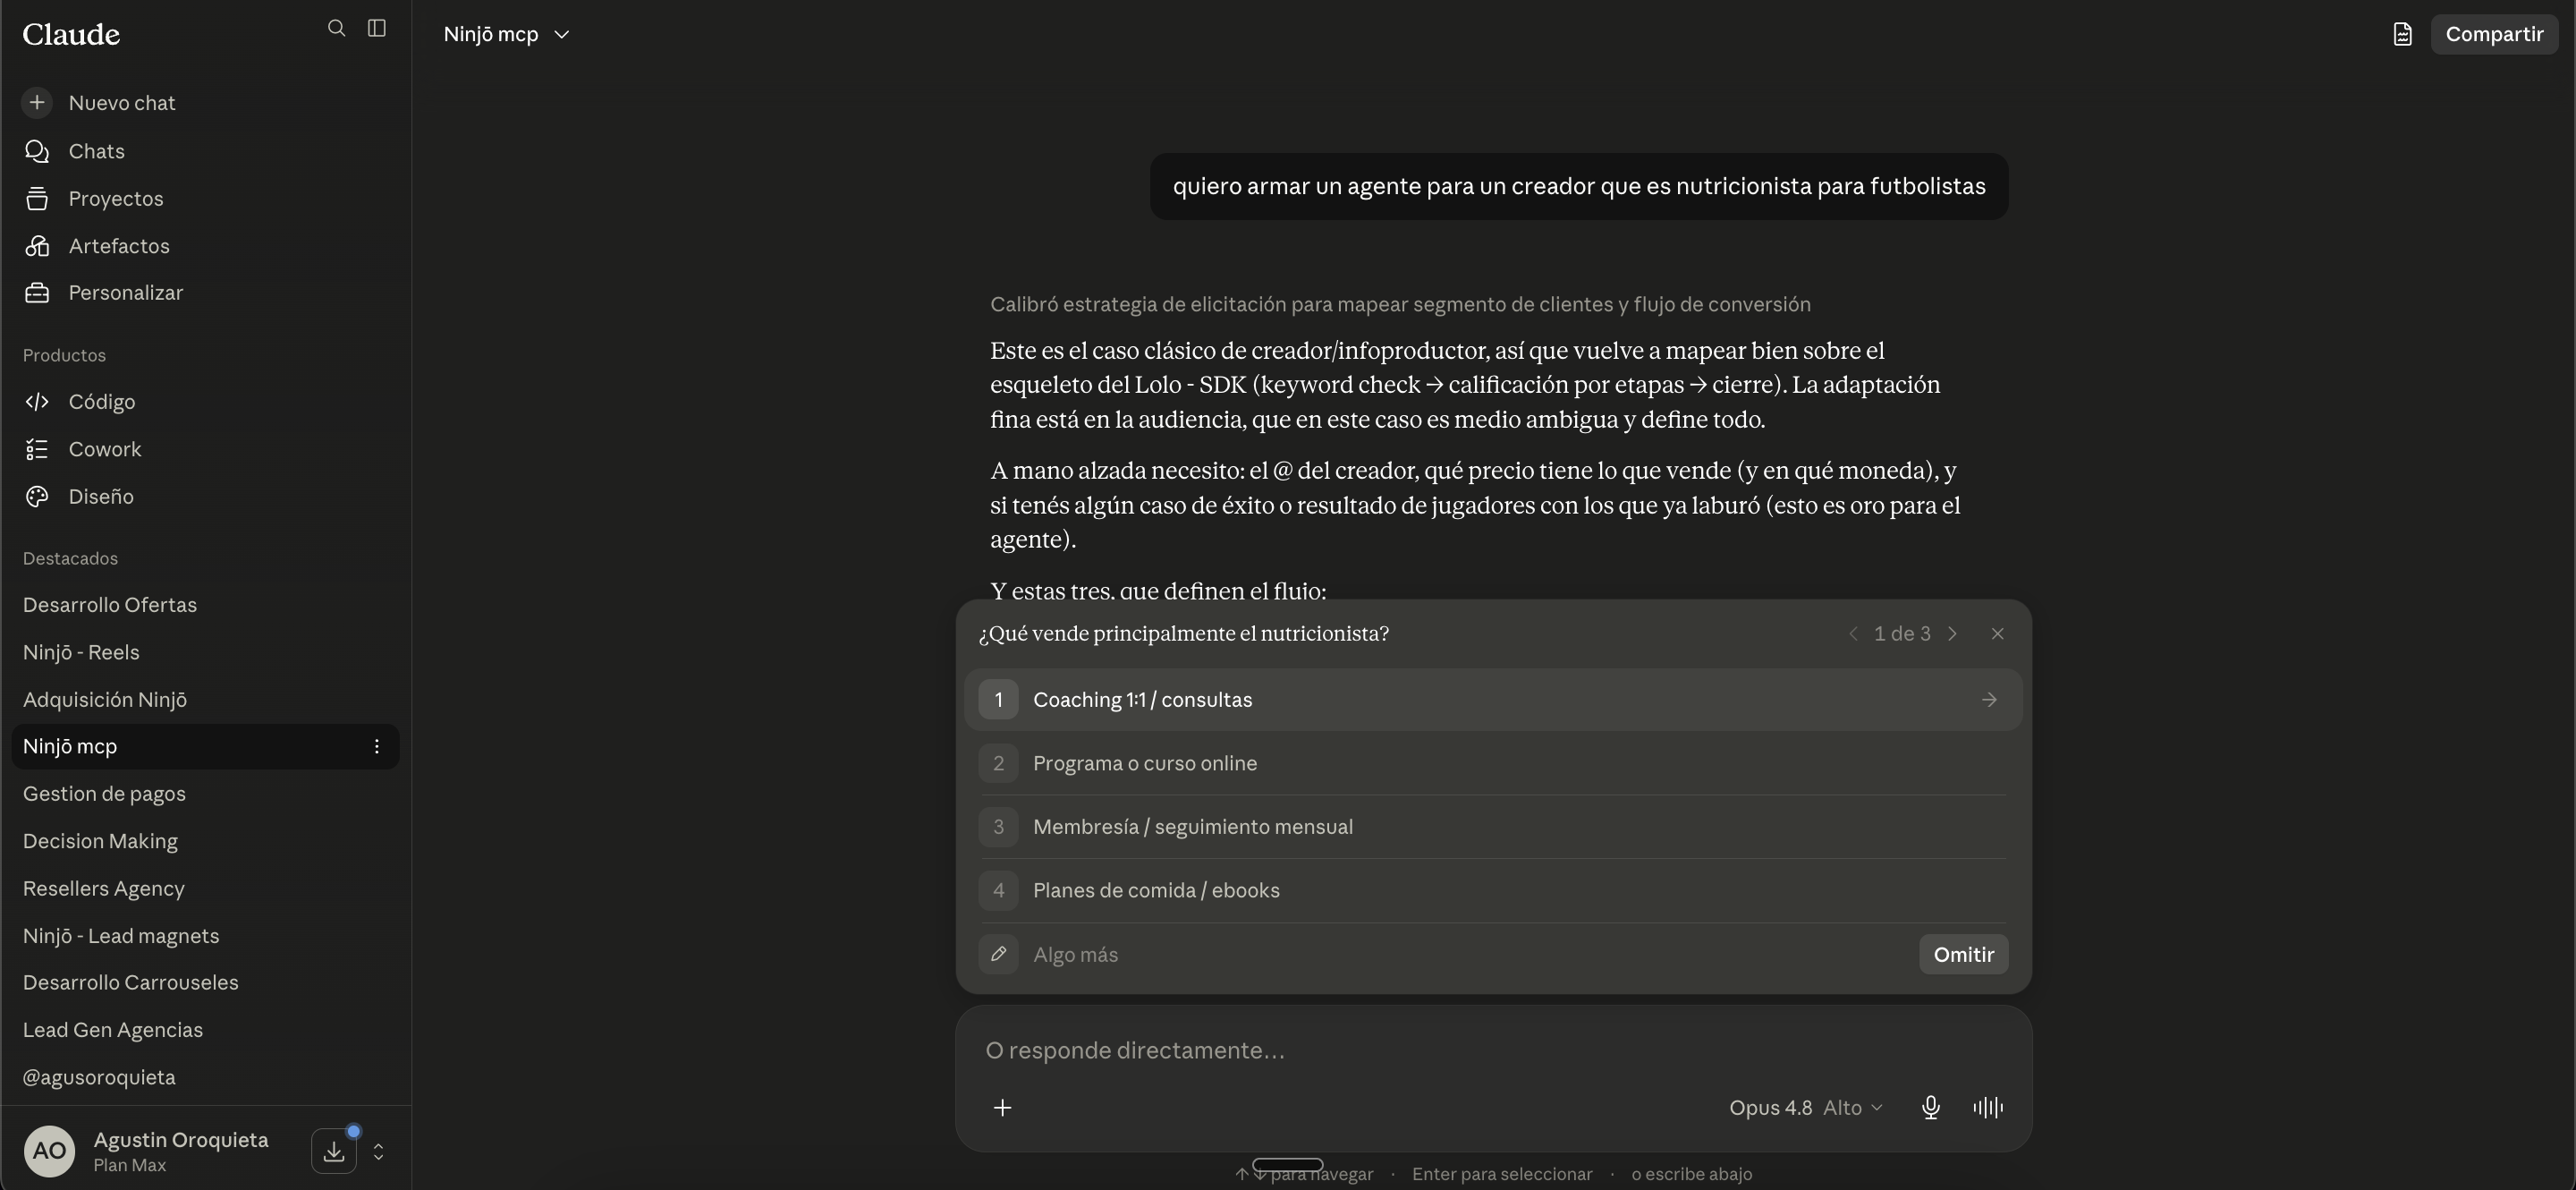
Task: Open Ninjō mcp three-dot options menu
Action: (x=376, y=746)
